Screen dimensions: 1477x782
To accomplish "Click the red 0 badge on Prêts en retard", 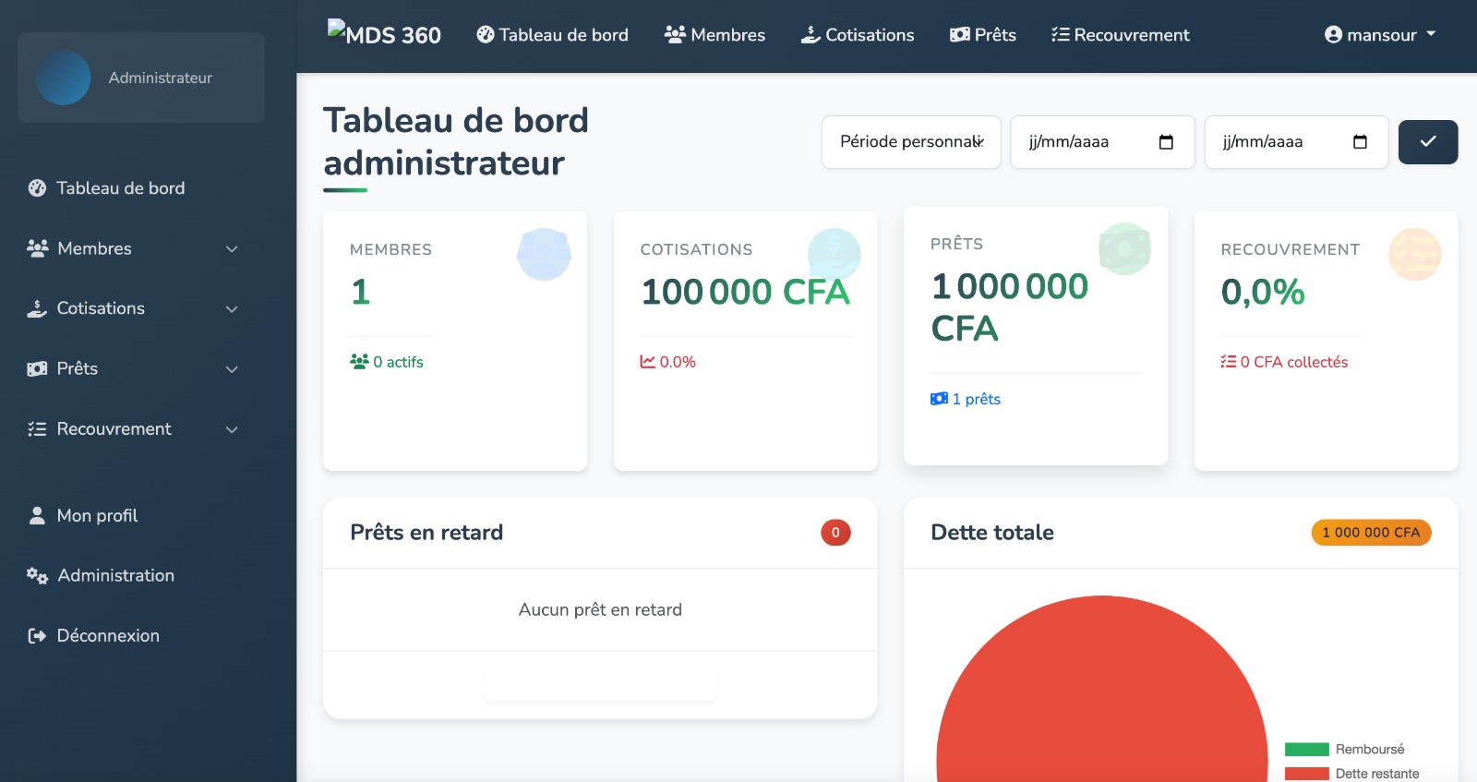I will click(835, 532).
